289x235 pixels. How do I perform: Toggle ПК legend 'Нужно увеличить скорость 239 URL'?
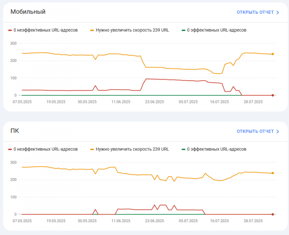(130, 149)
